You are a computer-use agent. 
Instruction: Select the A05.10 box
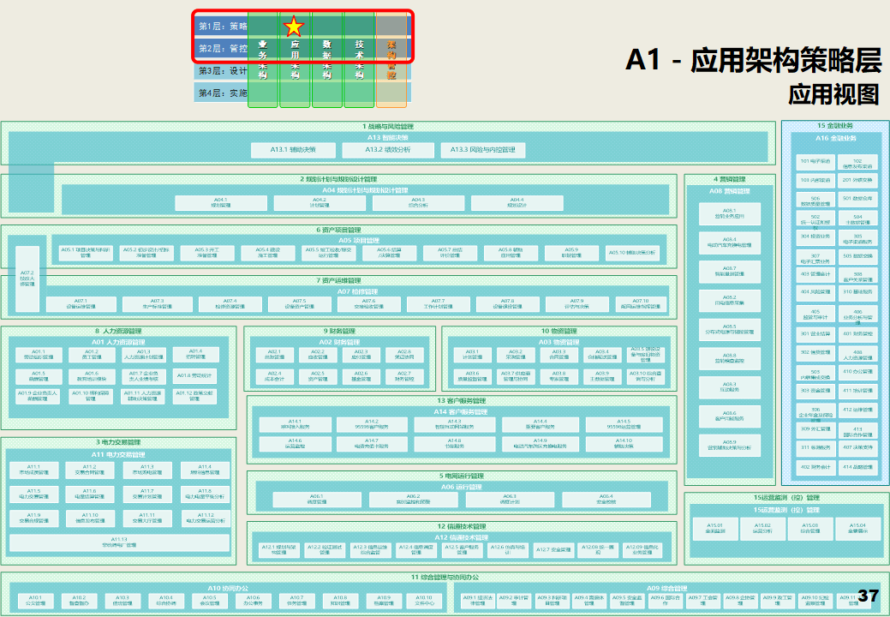632,253
